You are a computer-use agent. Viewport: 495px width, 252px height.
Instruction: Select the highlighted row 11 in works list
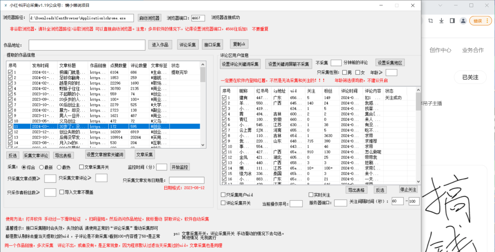click(103, 126)
